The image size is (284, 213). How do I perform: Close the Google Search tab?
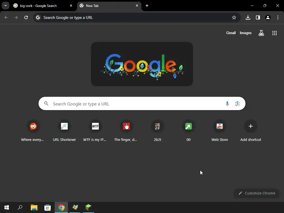(x=71, y=6)
